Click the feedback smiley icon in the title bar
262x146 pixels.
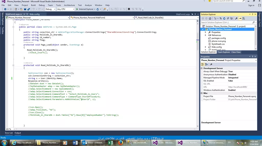(210, 1)
